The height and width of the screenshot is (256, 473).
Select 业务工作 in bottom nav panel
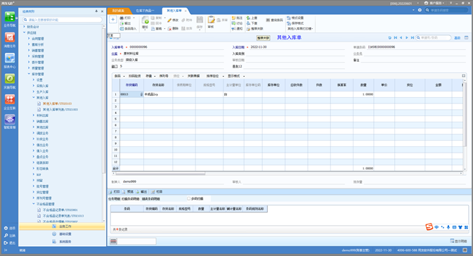coord(62,226)
